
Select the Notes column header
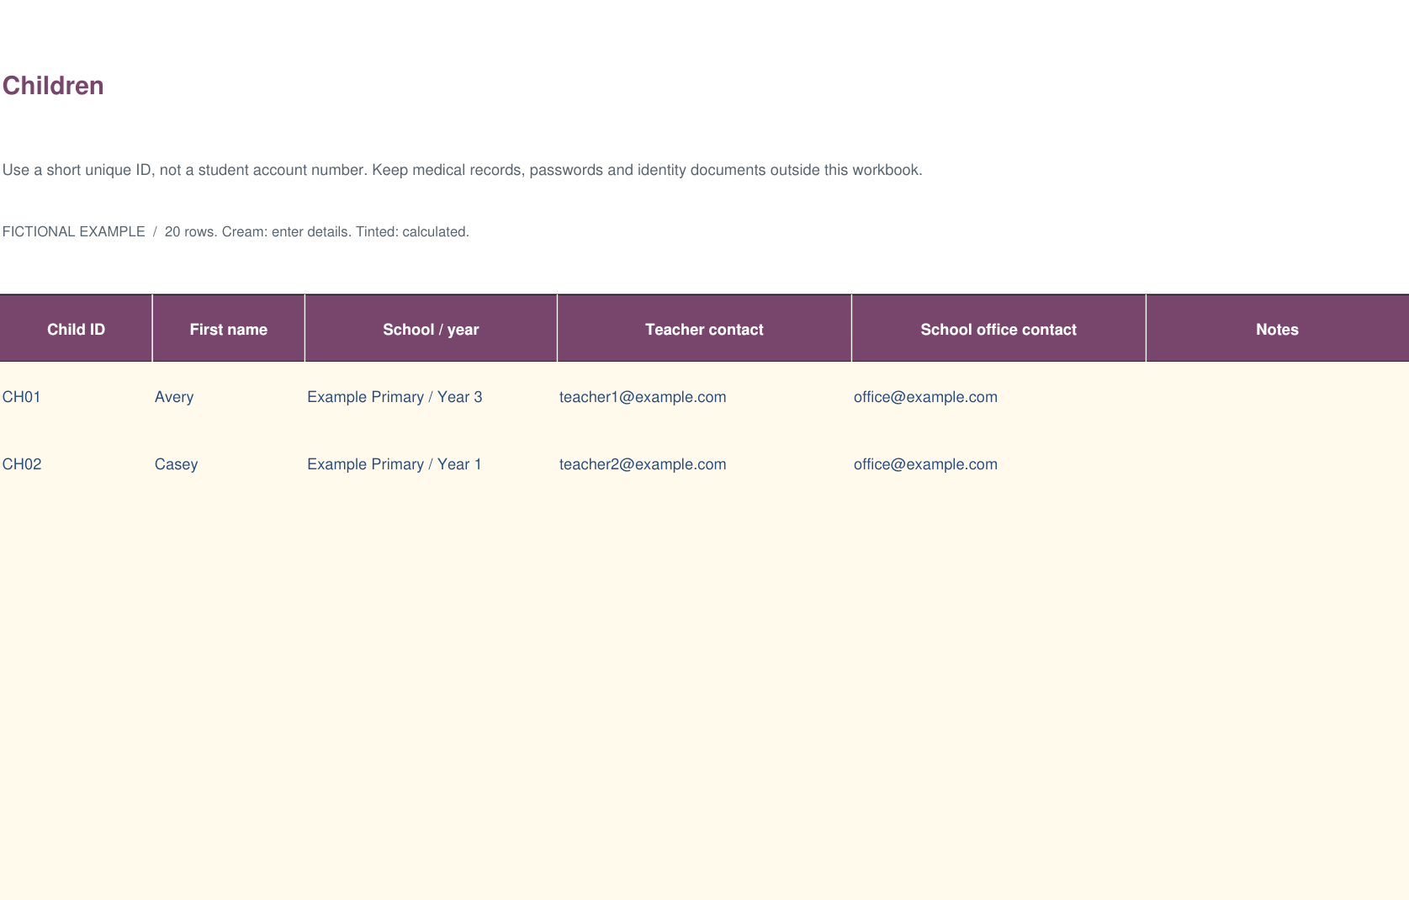pos(1277,329)
